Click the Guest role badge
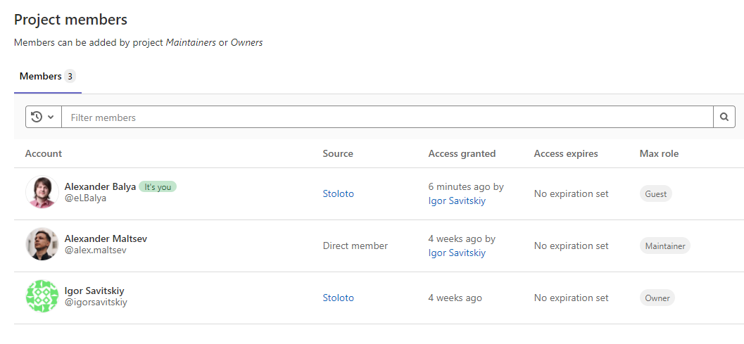 [655, 193]
